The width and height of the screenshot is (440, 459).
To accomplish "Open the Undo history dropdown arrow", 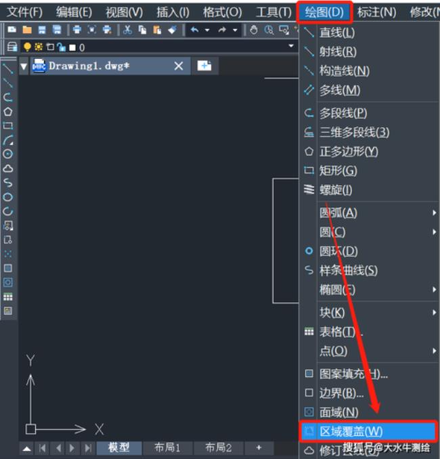I will pos(207,30).
